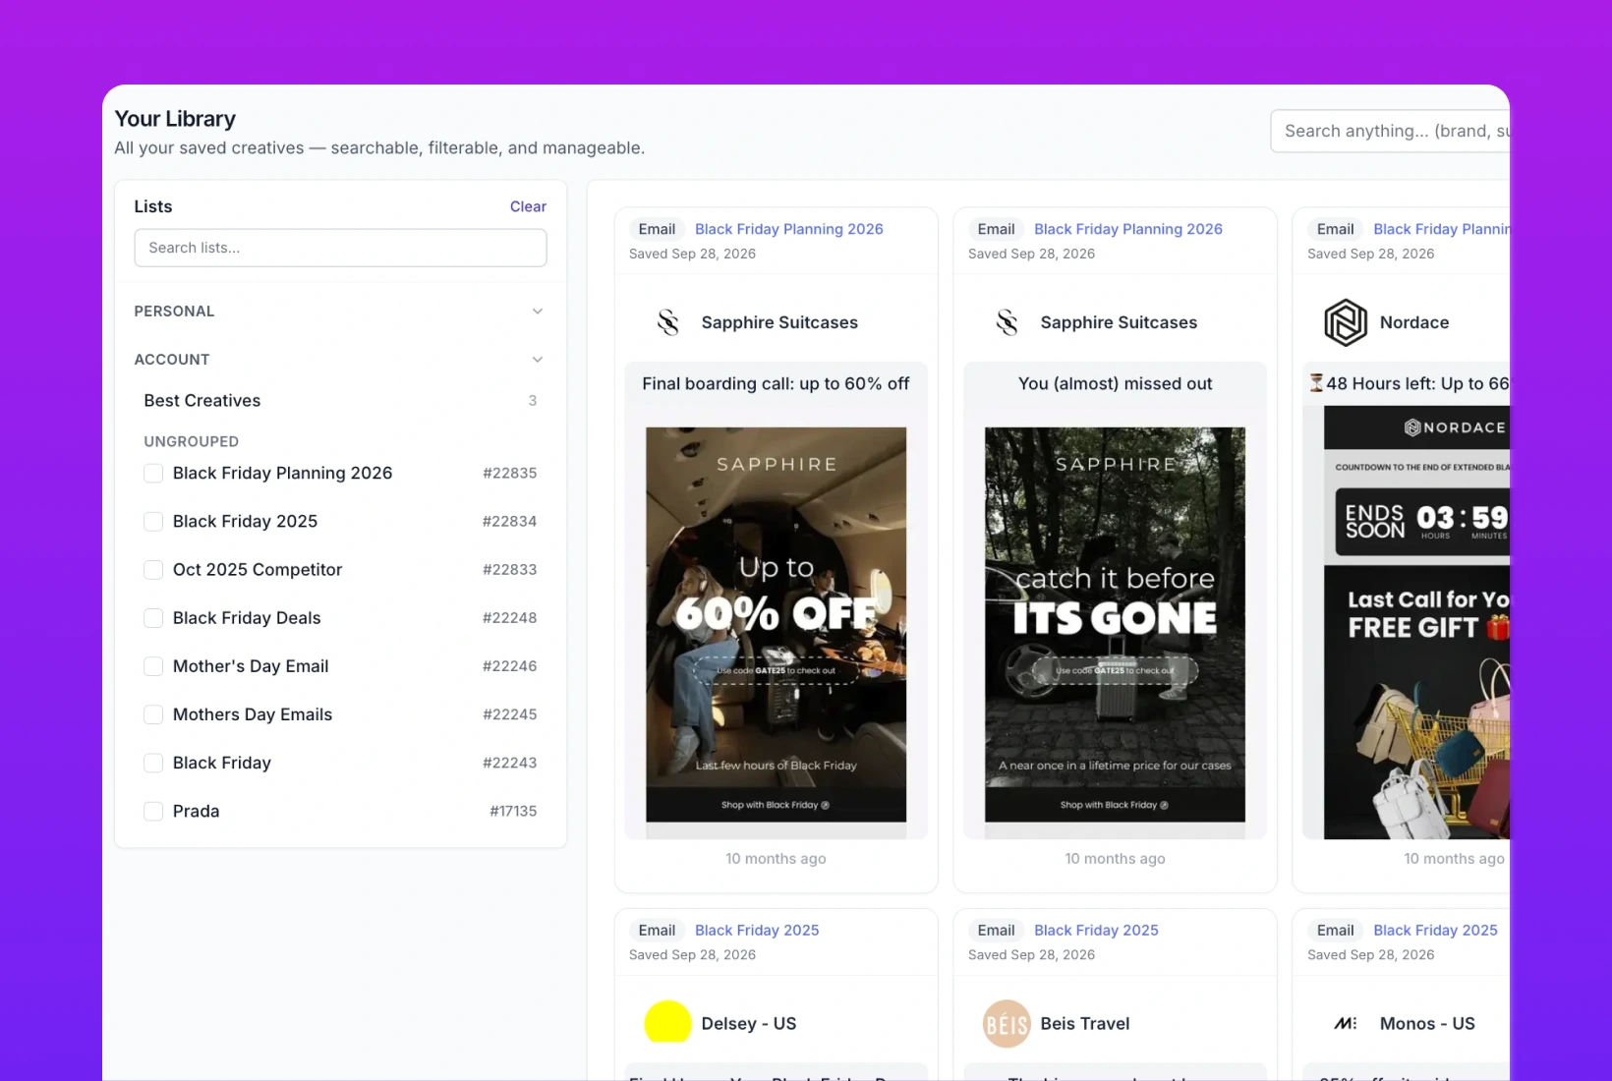
Task: Open Black Friday Planning 2026 link on second card
Action: click(x=1128, y=229)
